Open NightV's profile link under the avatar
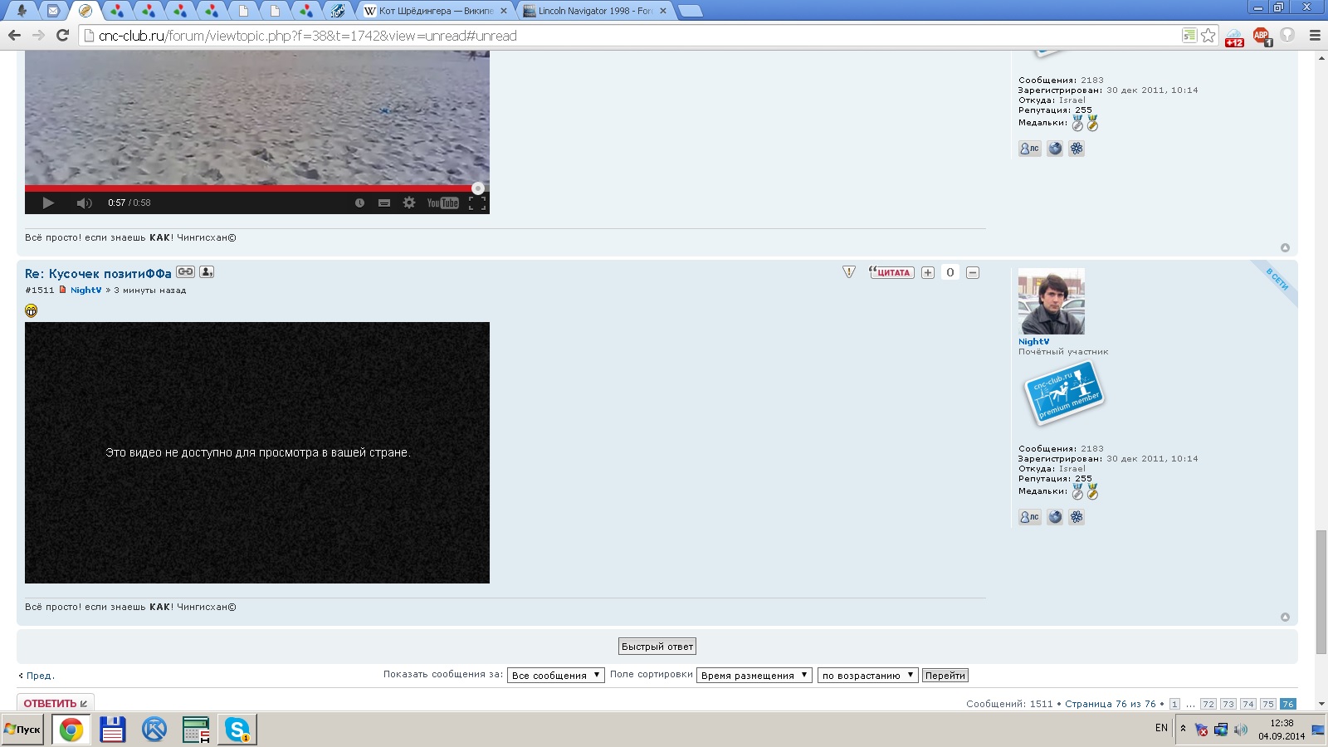Viewport: 1328px width, 747px height. tap(1033, 341)
